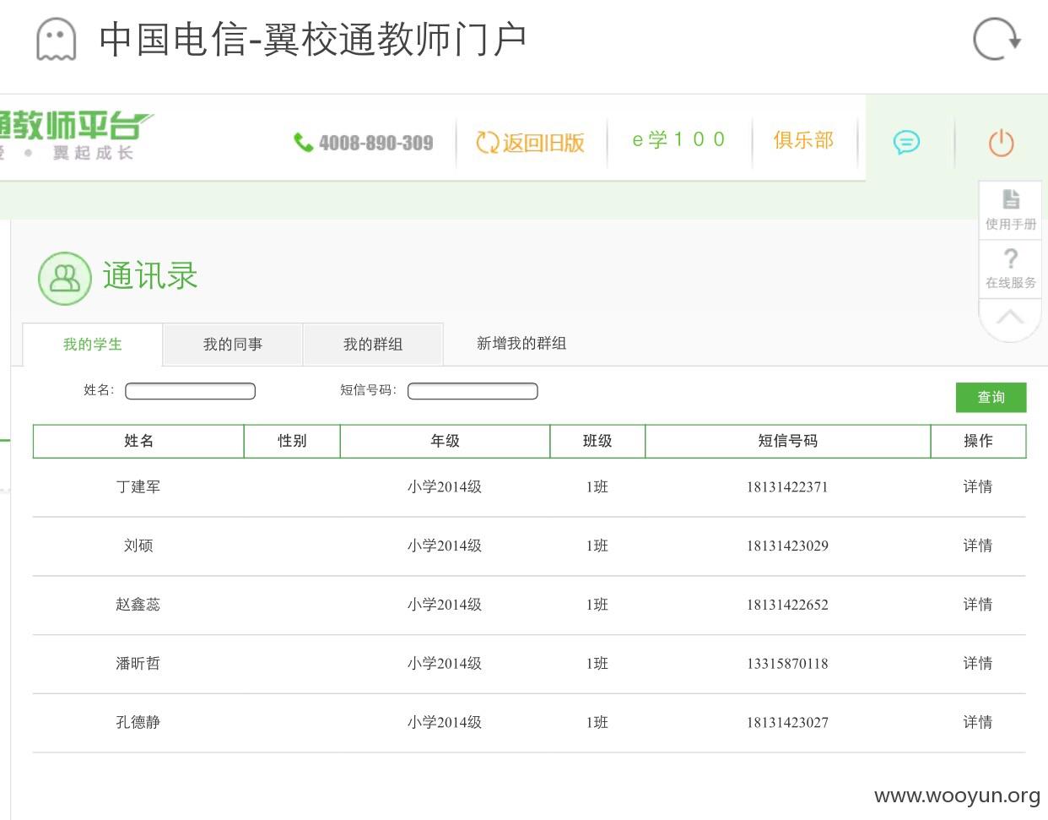Click the hotline number 4008-890-309
Viewport: 1048px width, 820px height.
[376, 143]
